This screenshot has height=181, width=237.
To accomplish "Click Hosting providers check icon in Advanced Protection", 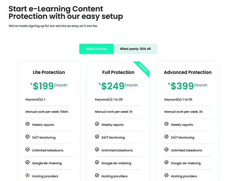I will [166, 175].
